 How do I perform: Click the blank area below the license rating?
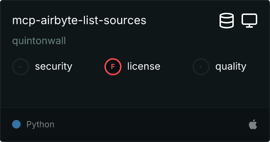click(x=132, y=91)
